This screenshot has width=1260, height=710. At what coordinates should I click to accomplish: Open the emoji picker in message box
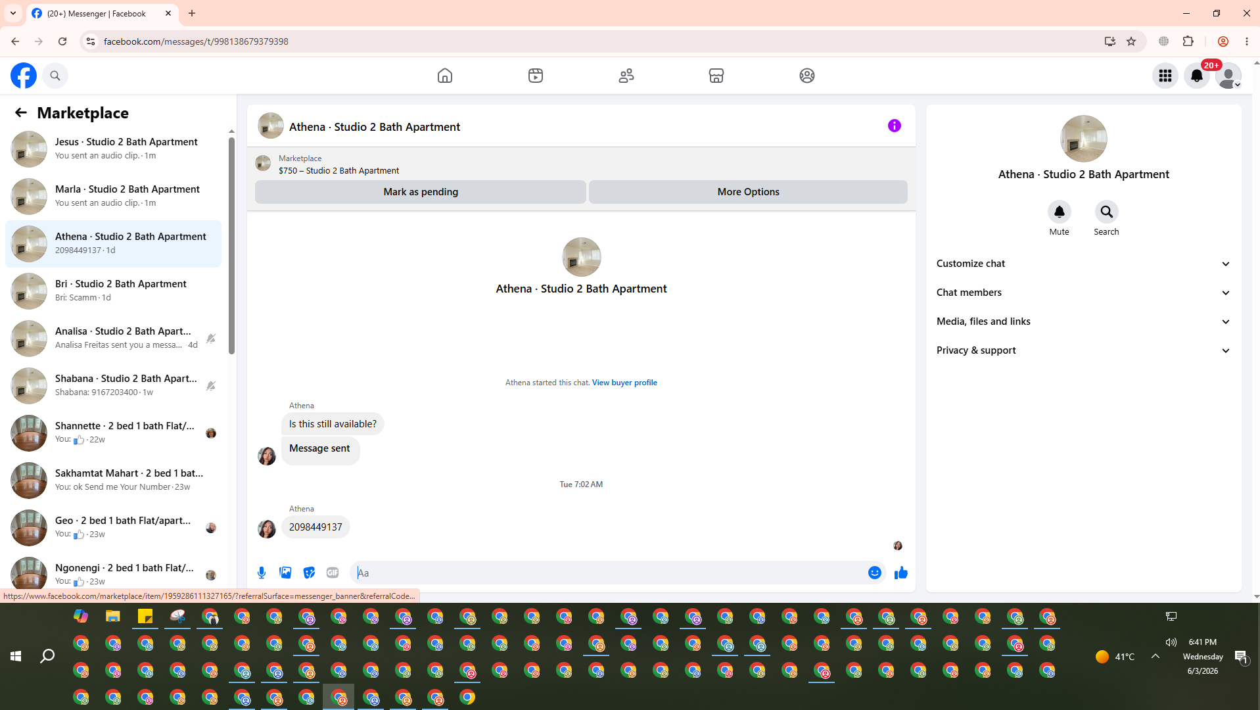pyautogui.click(x=875, y=573)
